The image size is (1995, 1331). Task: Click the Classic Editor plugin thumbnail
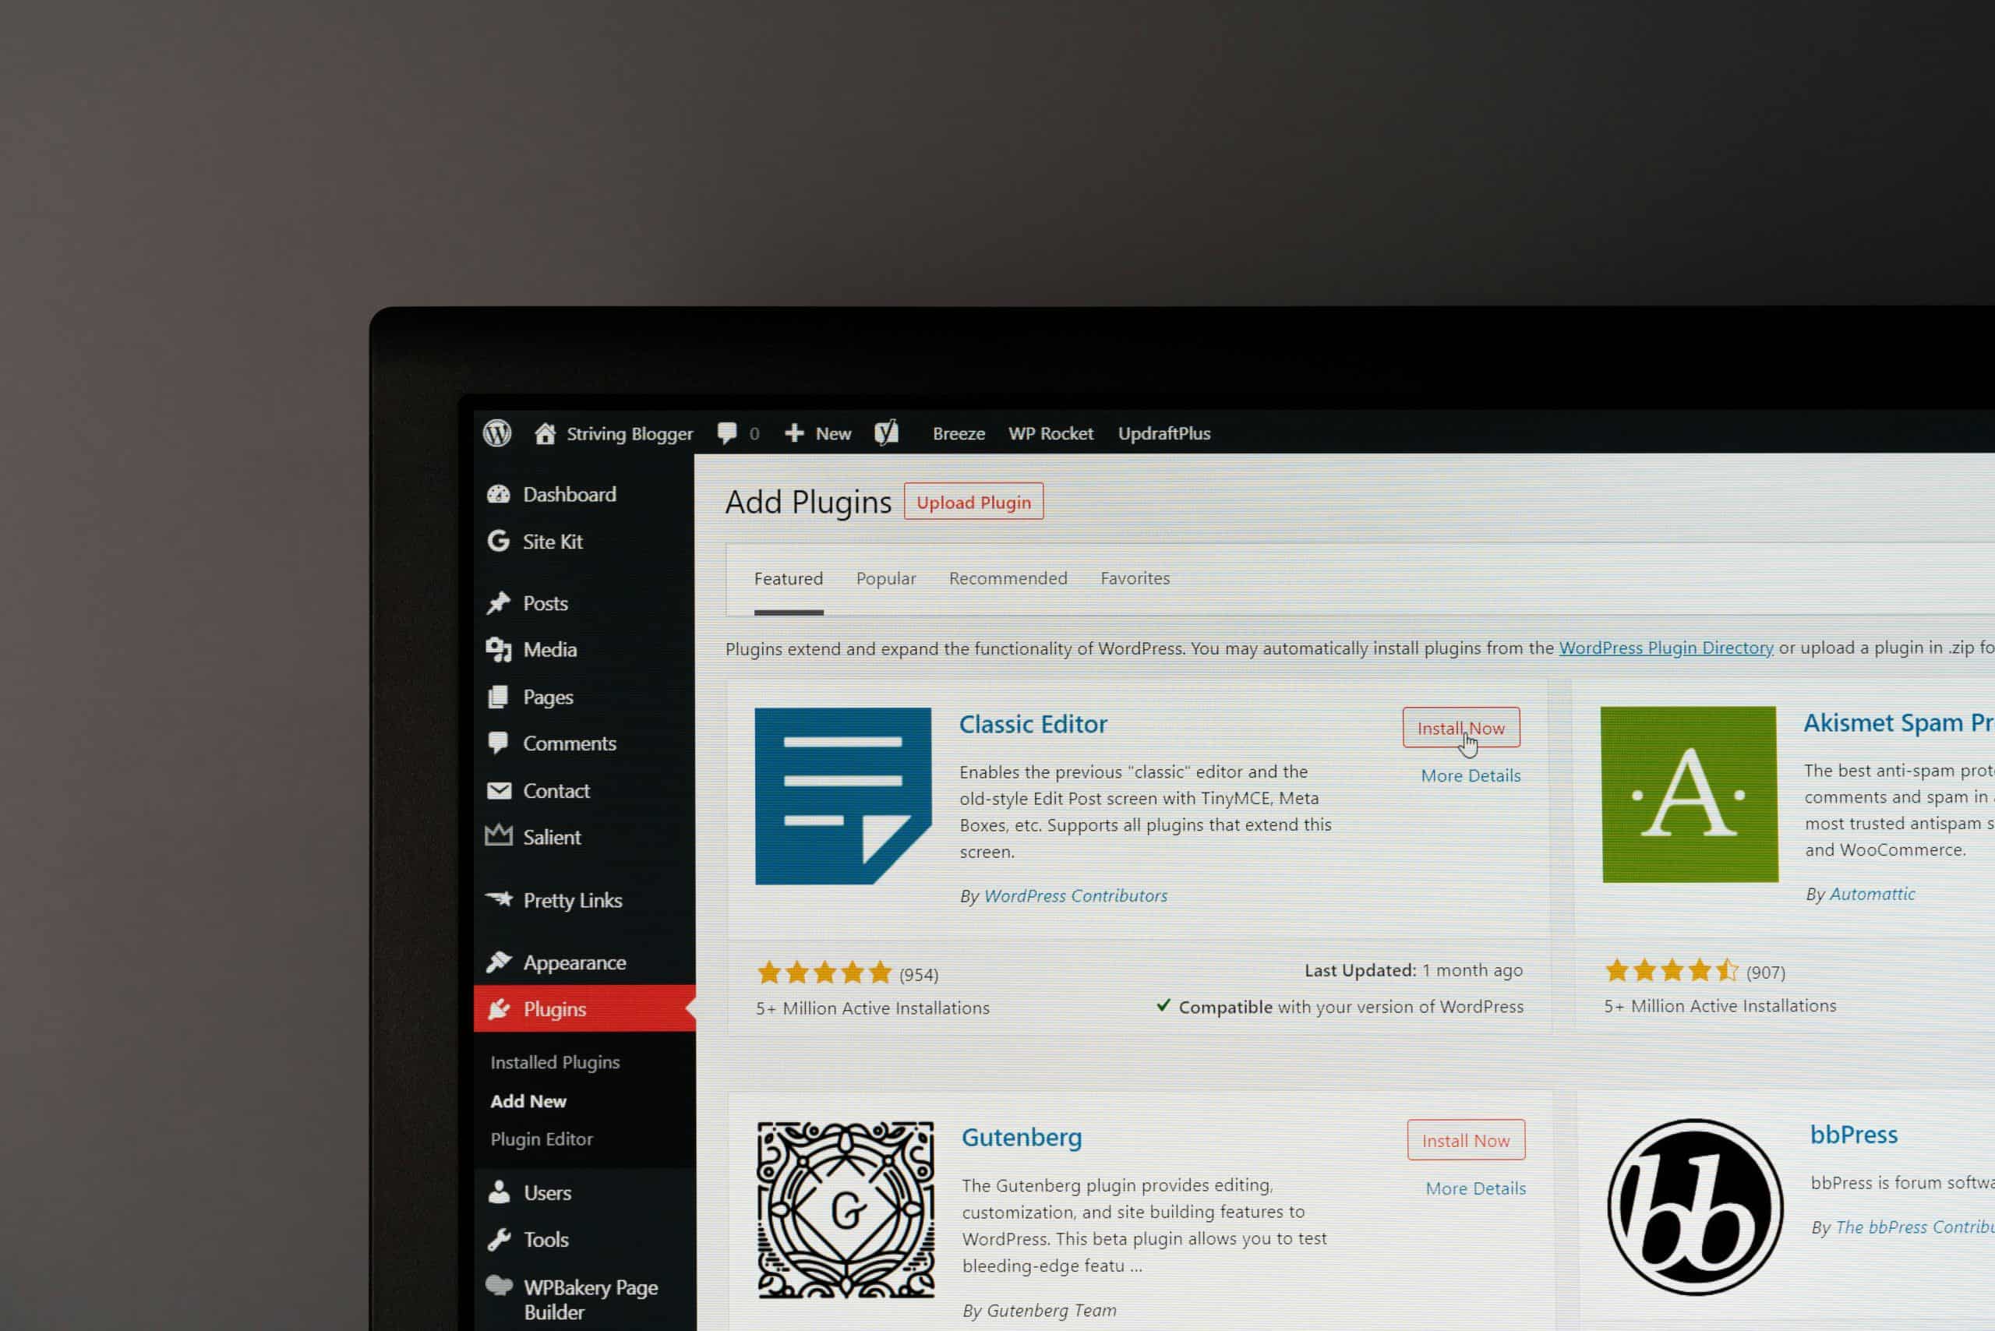pyautogui.click(x=842, y=795)
